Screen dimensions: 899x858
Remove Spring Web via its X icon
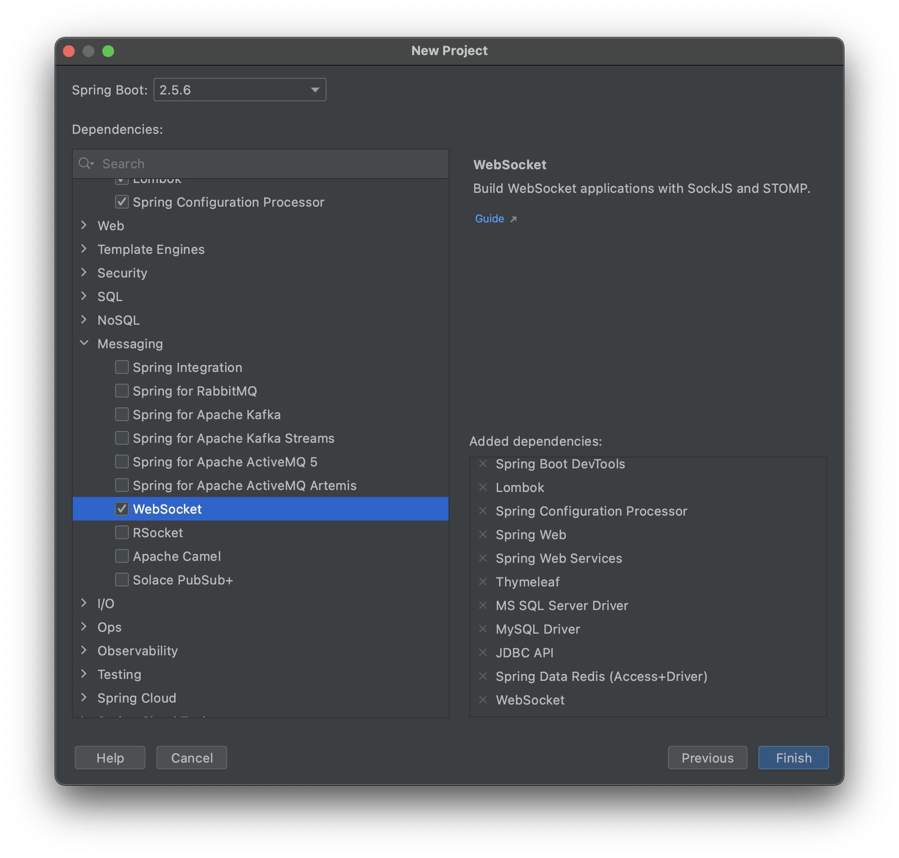(x=483, y=534)
